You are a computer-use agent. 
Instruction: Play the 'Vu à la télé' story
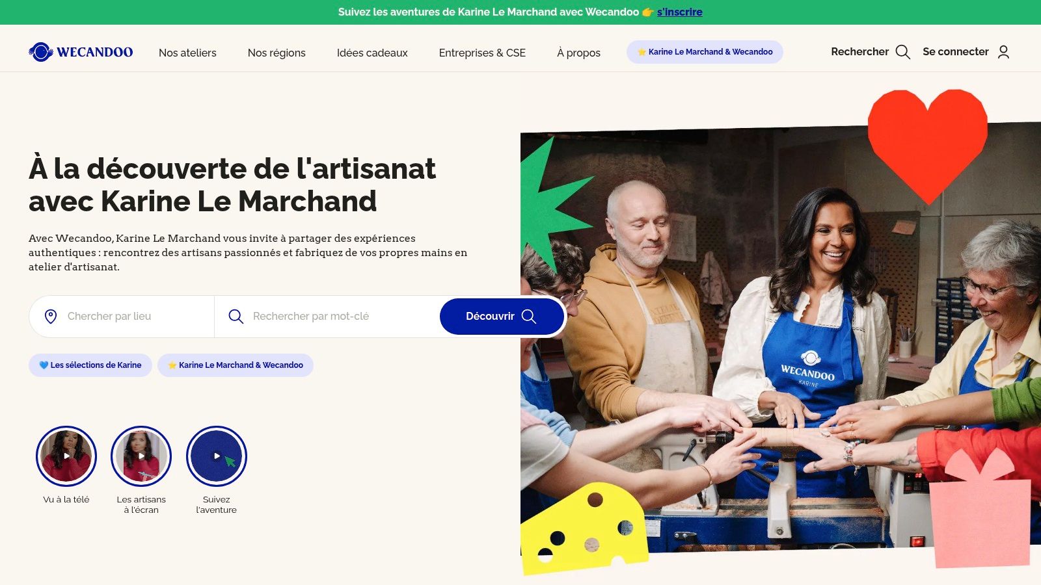[x=66, y=456]
